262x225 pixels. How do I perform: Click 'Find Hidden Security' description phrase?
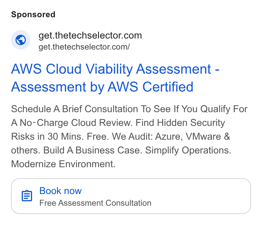click(180, 123)
